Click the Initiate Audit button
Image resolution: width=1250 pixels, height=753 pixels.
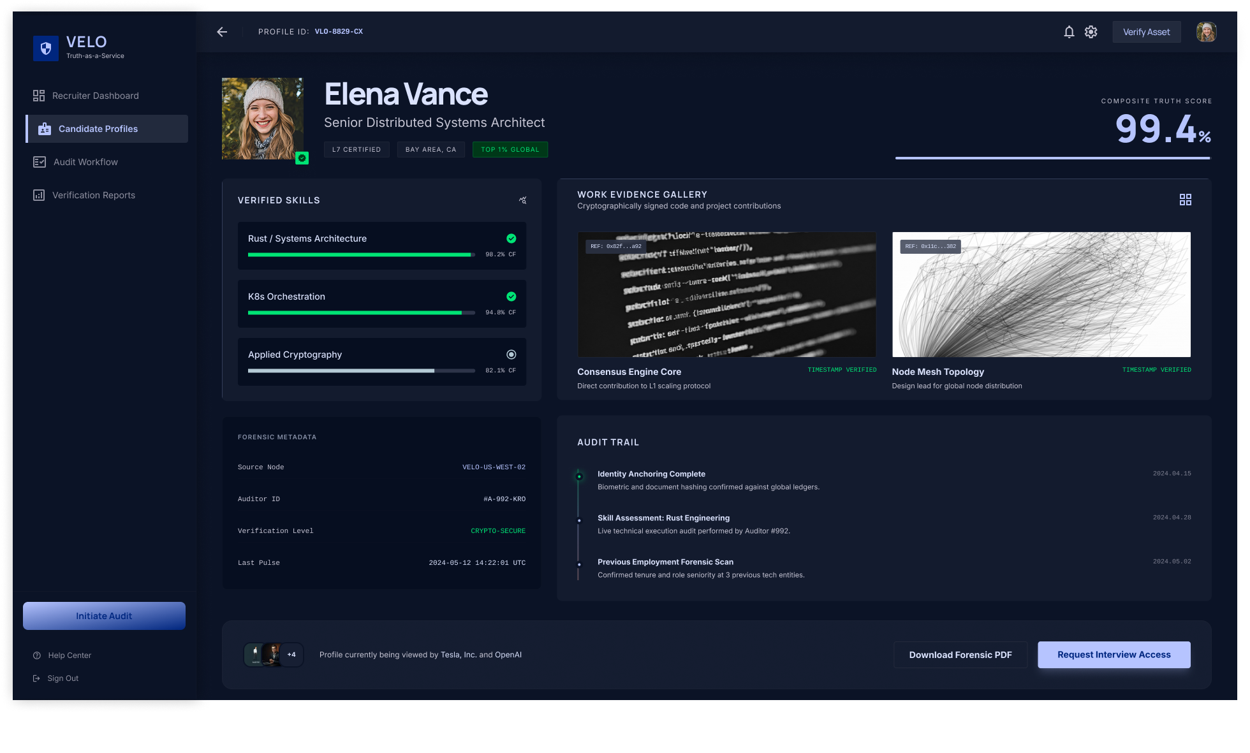104,616
